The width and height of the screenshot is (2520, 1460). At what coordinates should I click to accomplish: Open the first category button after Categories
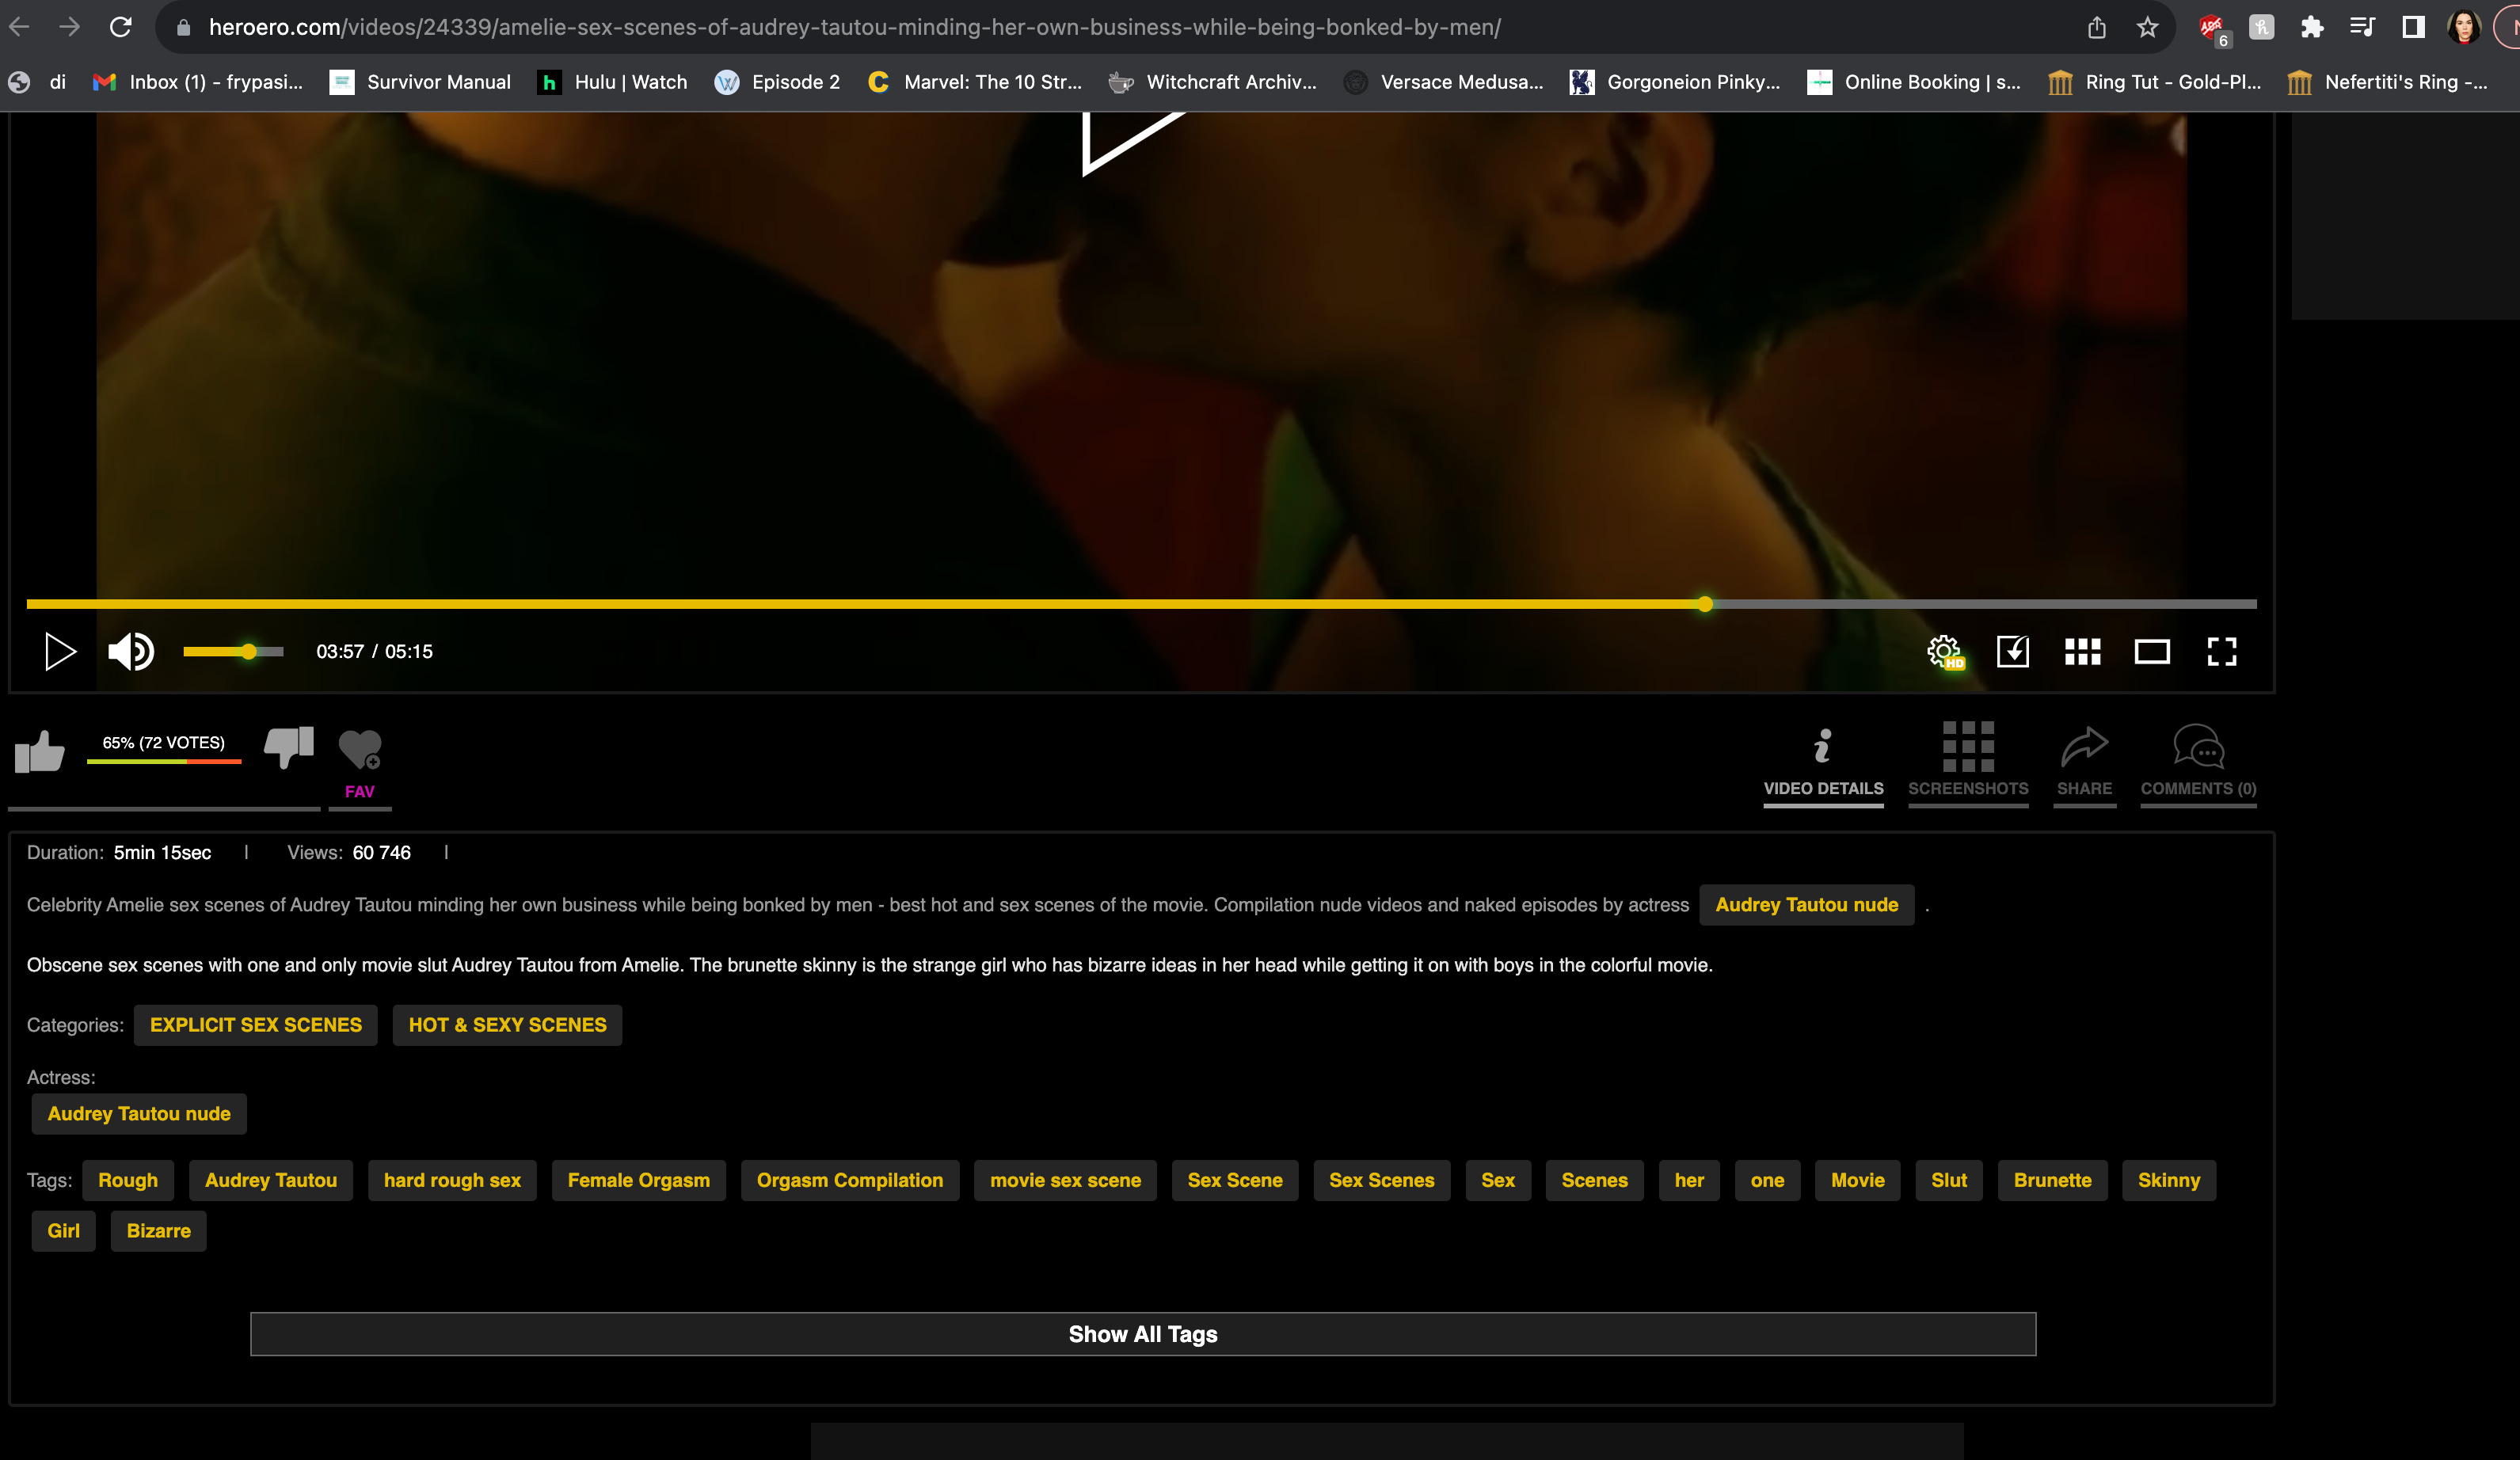coord(256,1025)
